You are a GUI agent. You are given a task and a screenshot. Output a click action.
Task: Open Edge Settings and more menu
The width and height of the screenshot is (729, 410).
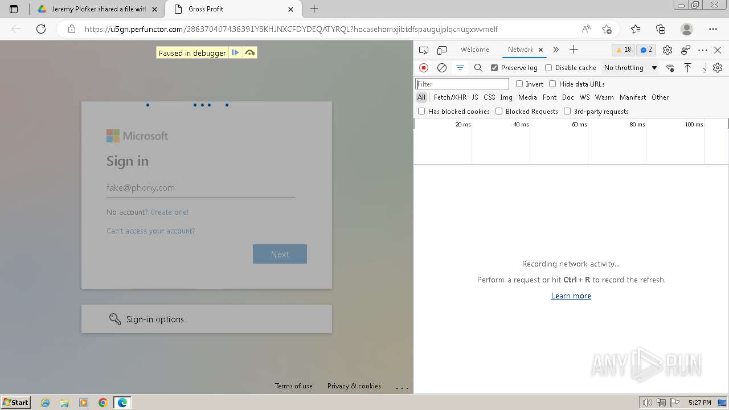(713, 29)
